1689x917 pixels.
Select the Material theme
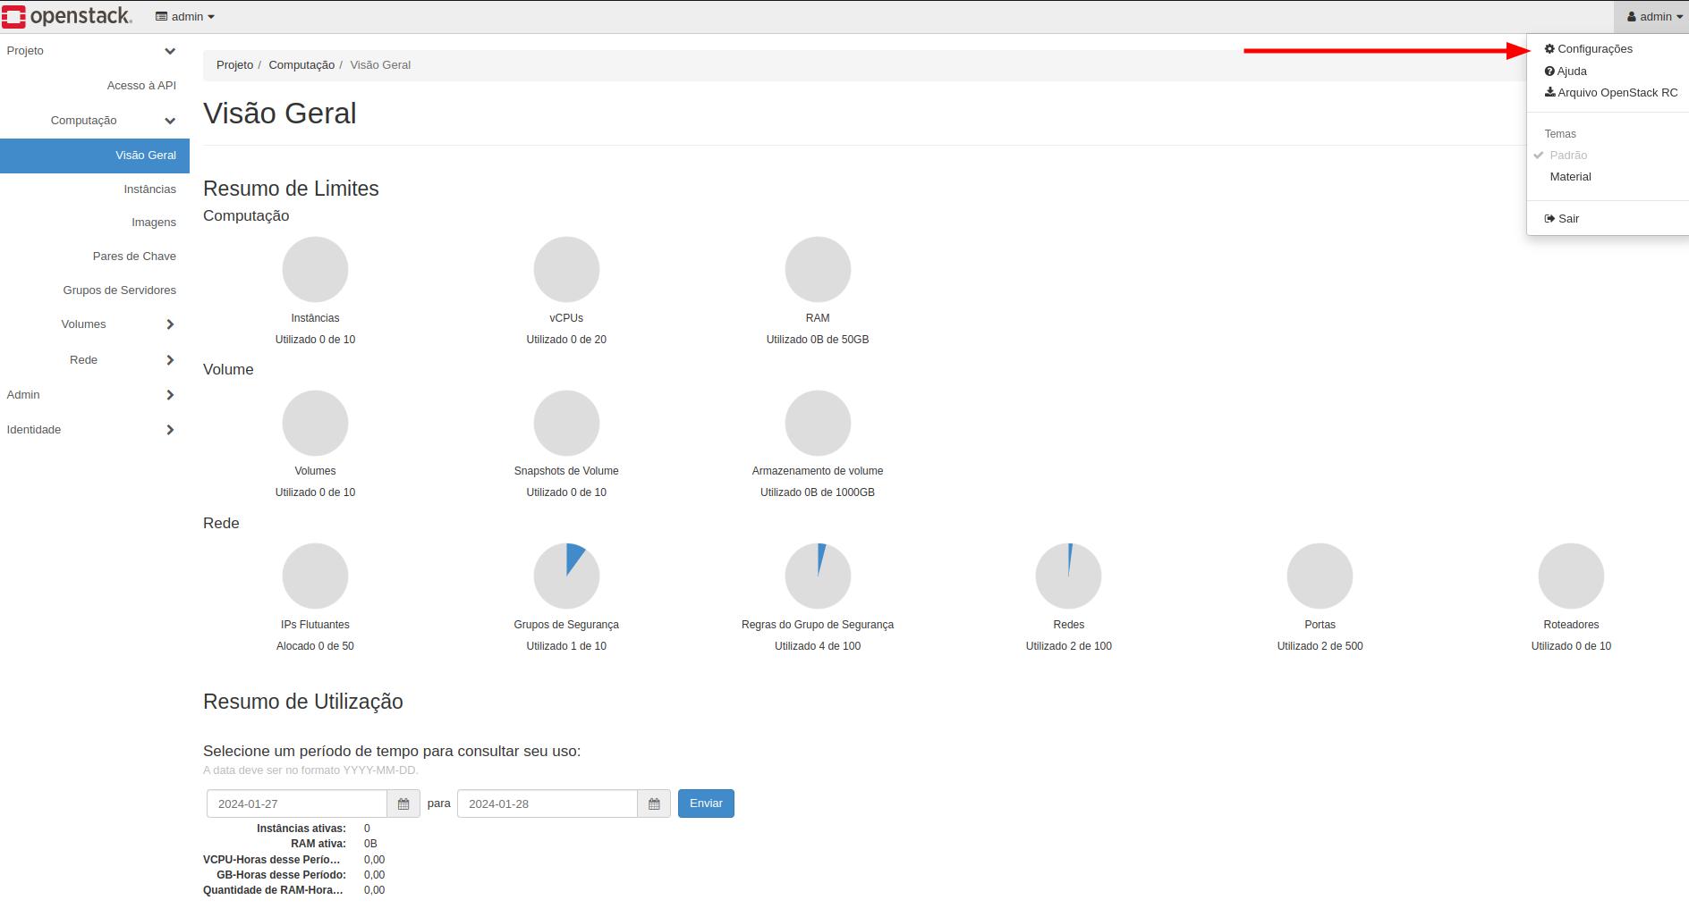click(1570, 176)
